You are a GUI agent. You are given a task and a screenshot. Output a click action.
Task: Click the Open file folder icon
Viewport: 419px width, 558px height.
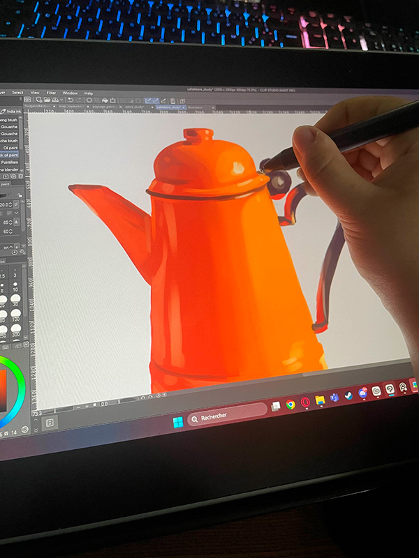[x=47, y=100]
